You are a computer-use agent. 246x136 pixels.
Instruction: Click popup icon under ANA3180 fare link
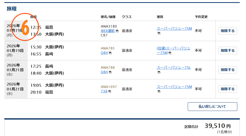coord(159,33)
